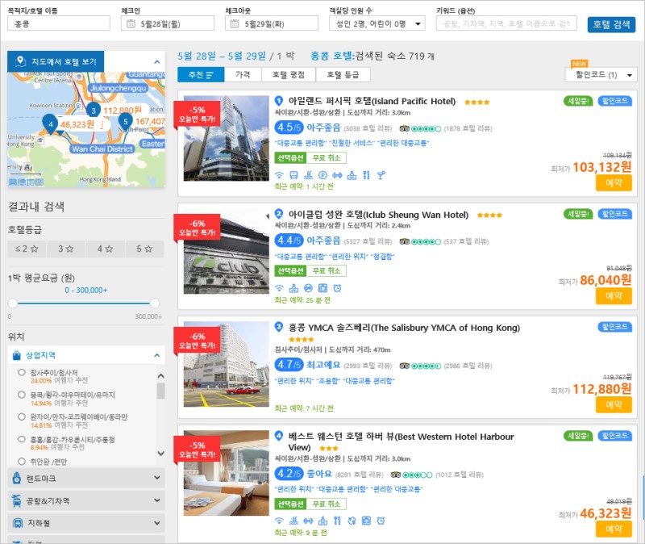645x544 pixels.
Task: Select 완자이/만자-코즈웨이베이/동라만 radio button
Action: tap(22, 416)
